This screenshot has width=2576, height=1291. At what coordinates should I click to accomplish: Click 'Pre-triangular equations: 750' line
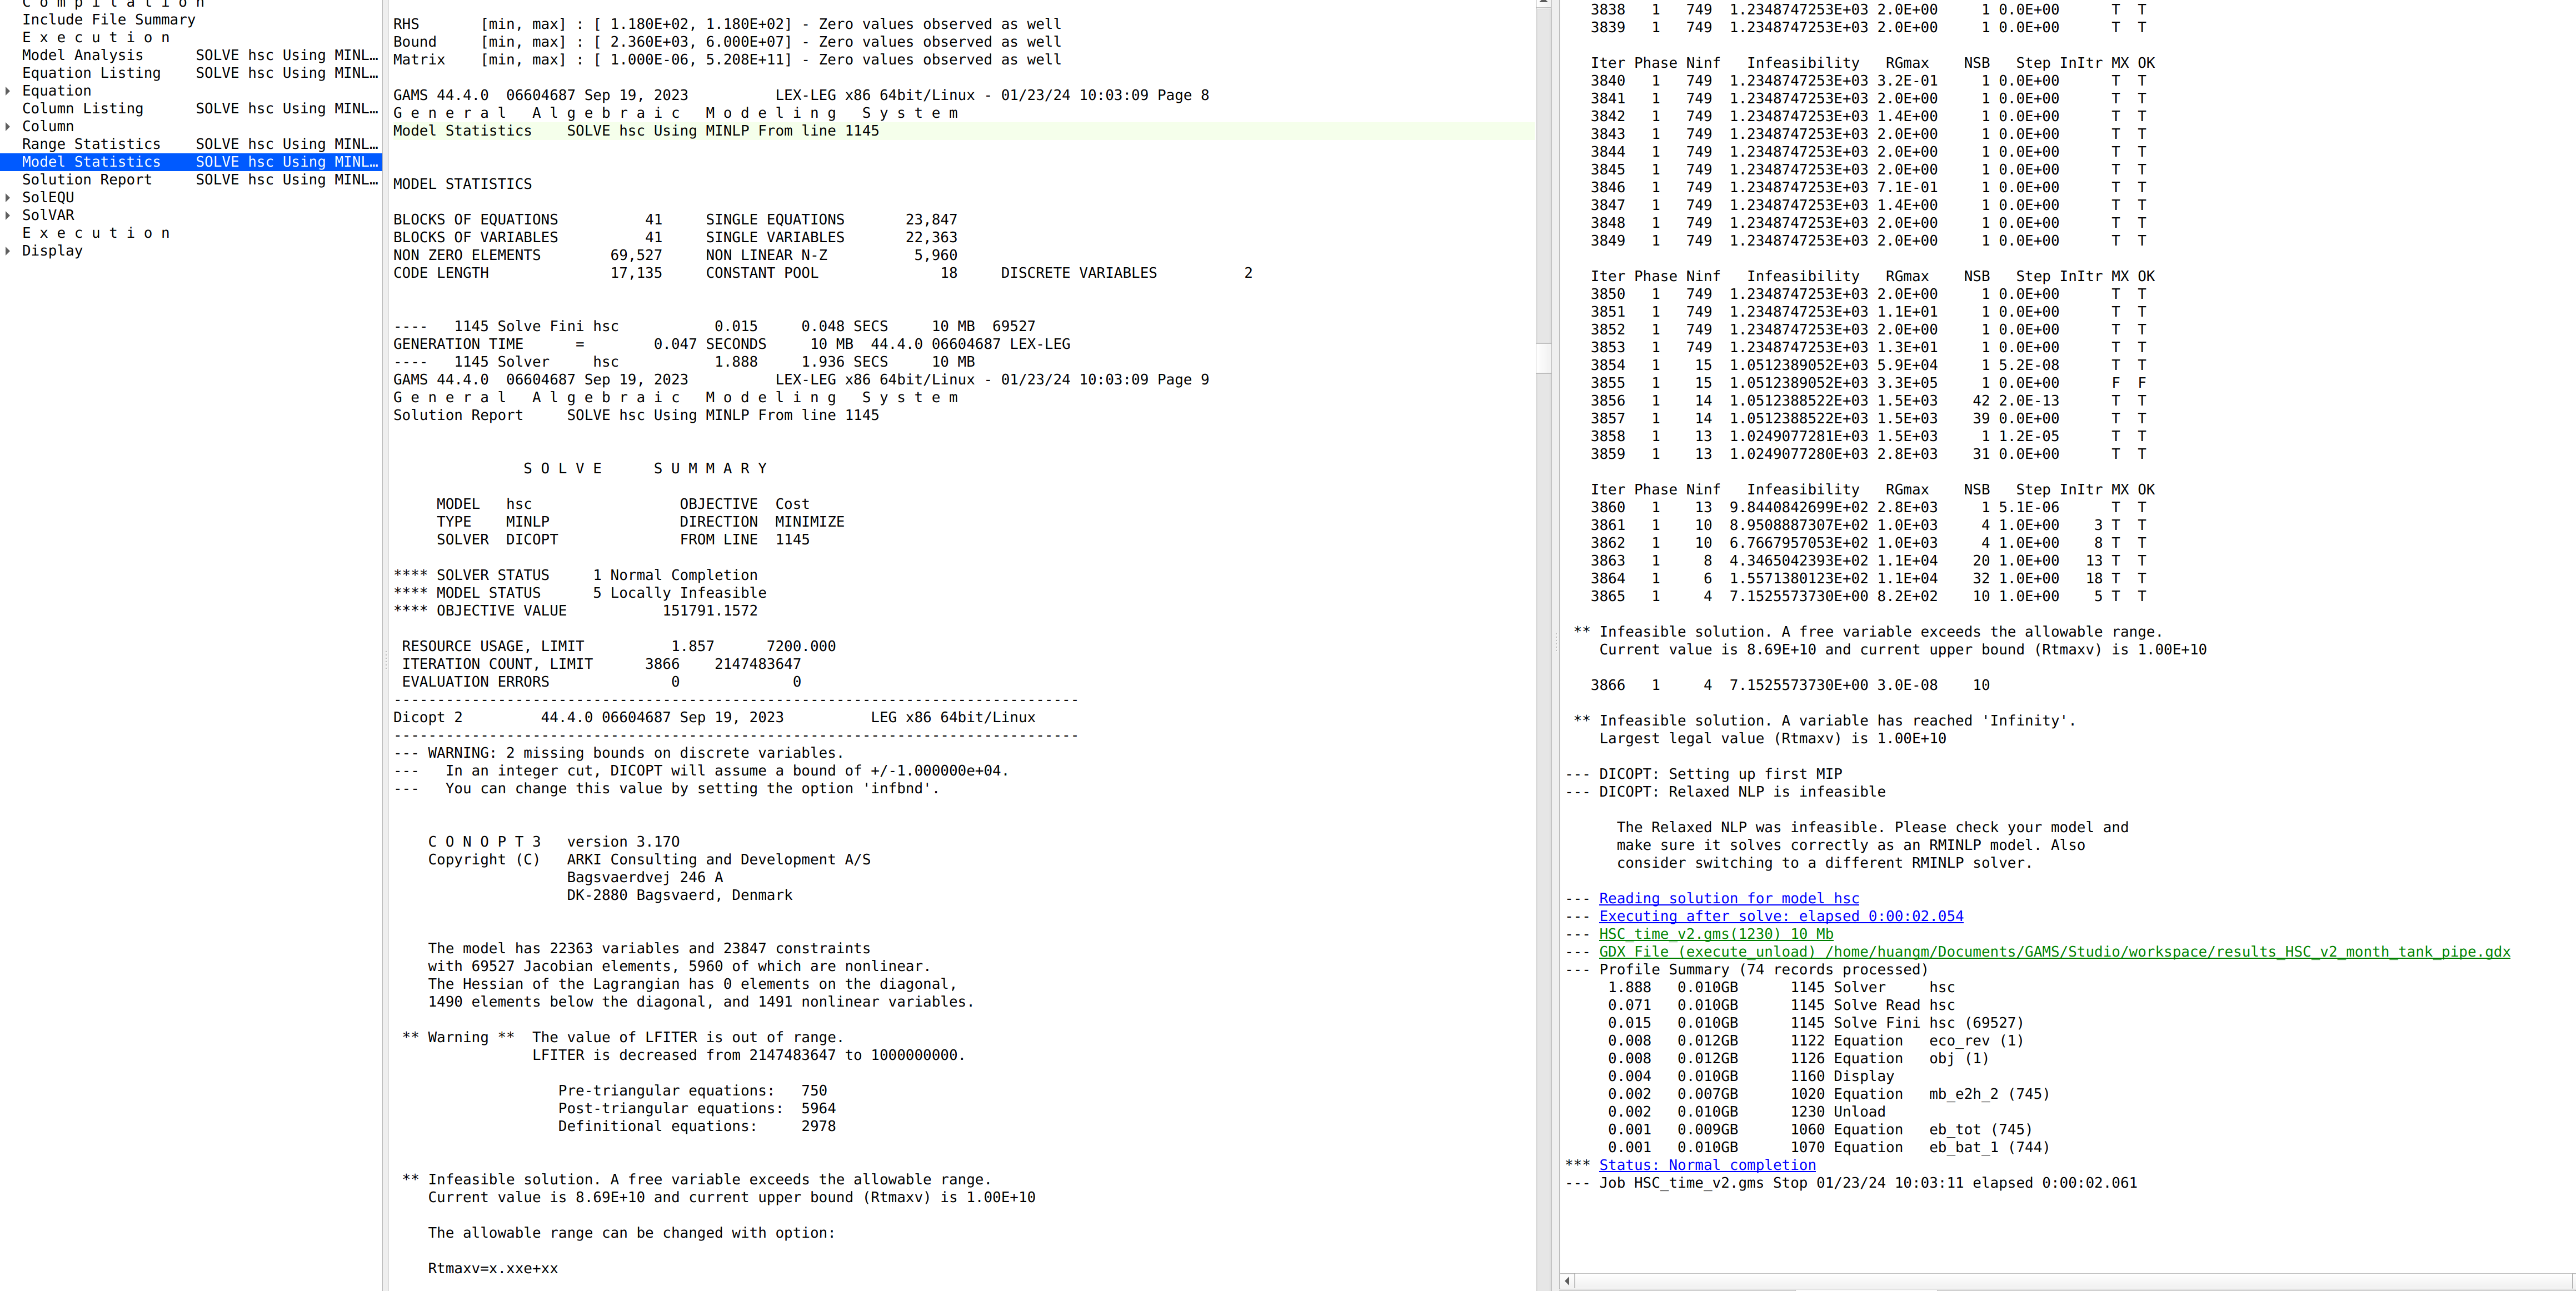(692, 1091)
